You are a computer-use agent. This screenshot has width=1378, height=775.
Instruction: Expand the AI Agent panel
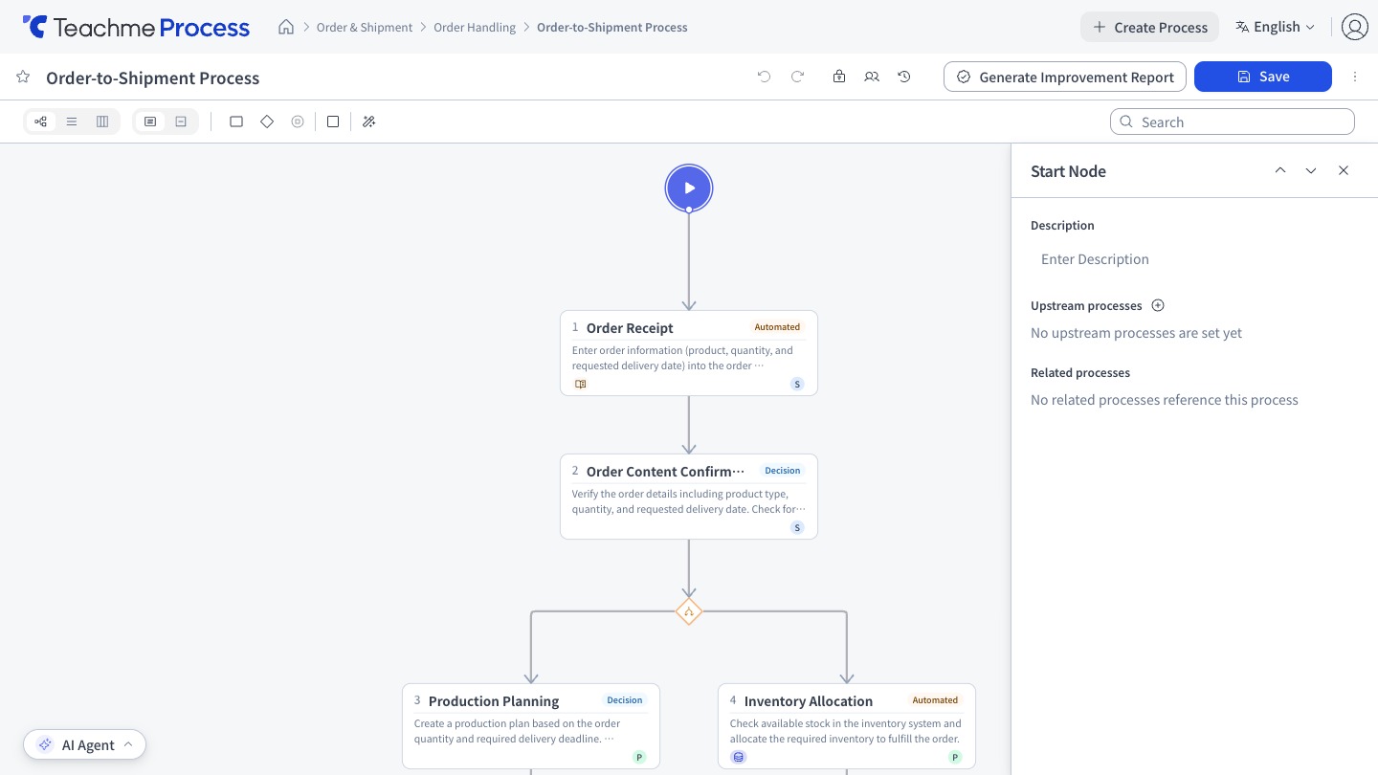[x=85, y=744]
